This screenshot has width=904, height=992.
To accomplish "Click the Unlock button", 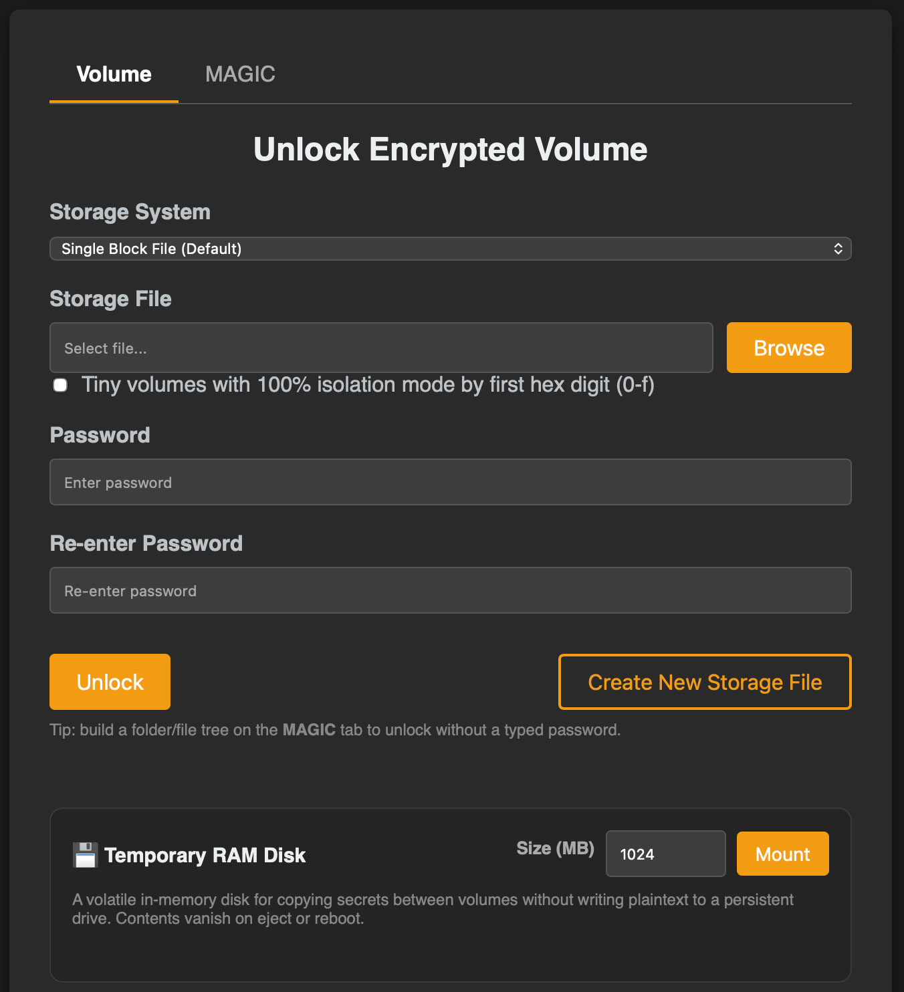I will coord(110,682).
